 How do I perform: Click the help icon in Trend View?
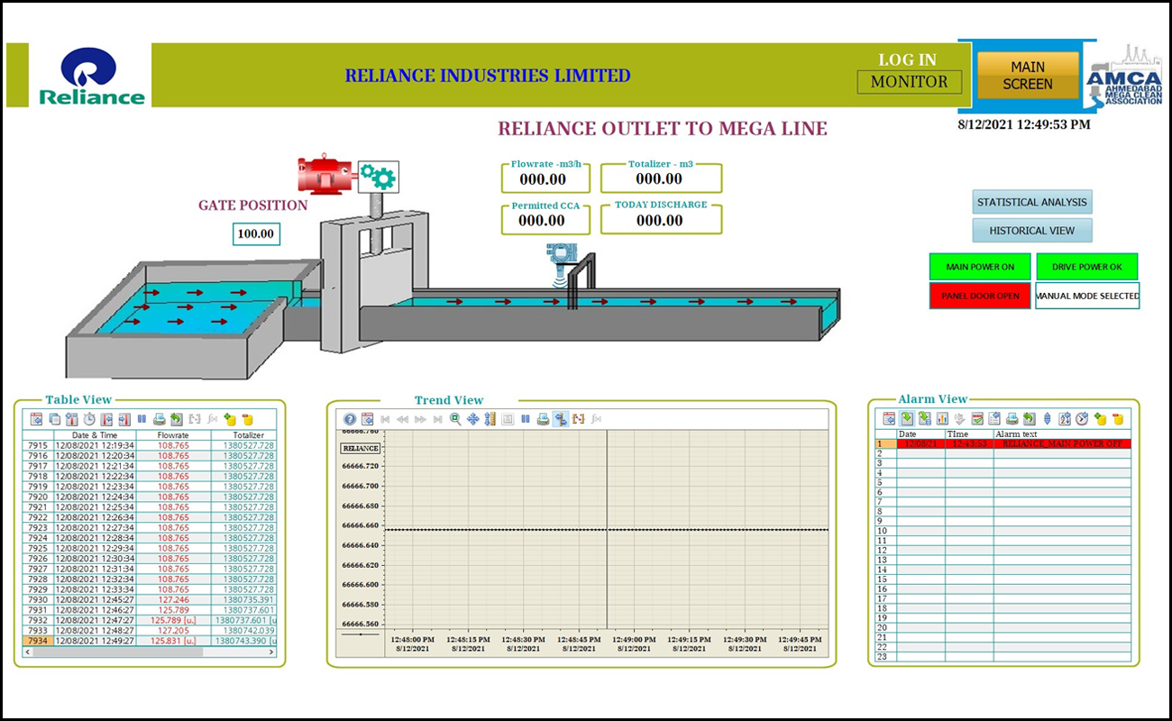point(350,419)
